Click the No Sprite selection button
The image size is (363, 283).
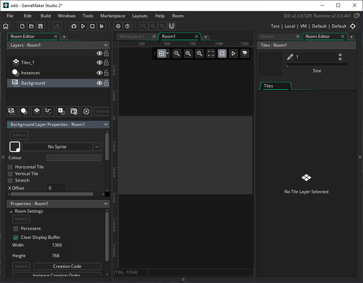(57, 147)
